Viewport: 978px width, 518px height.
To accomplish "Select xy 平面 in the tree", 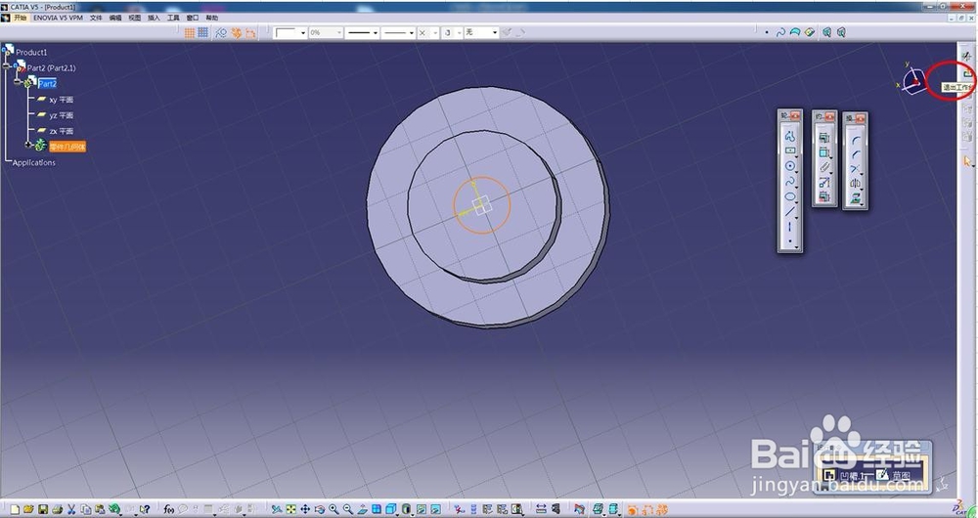I will (x=61, y=100).
